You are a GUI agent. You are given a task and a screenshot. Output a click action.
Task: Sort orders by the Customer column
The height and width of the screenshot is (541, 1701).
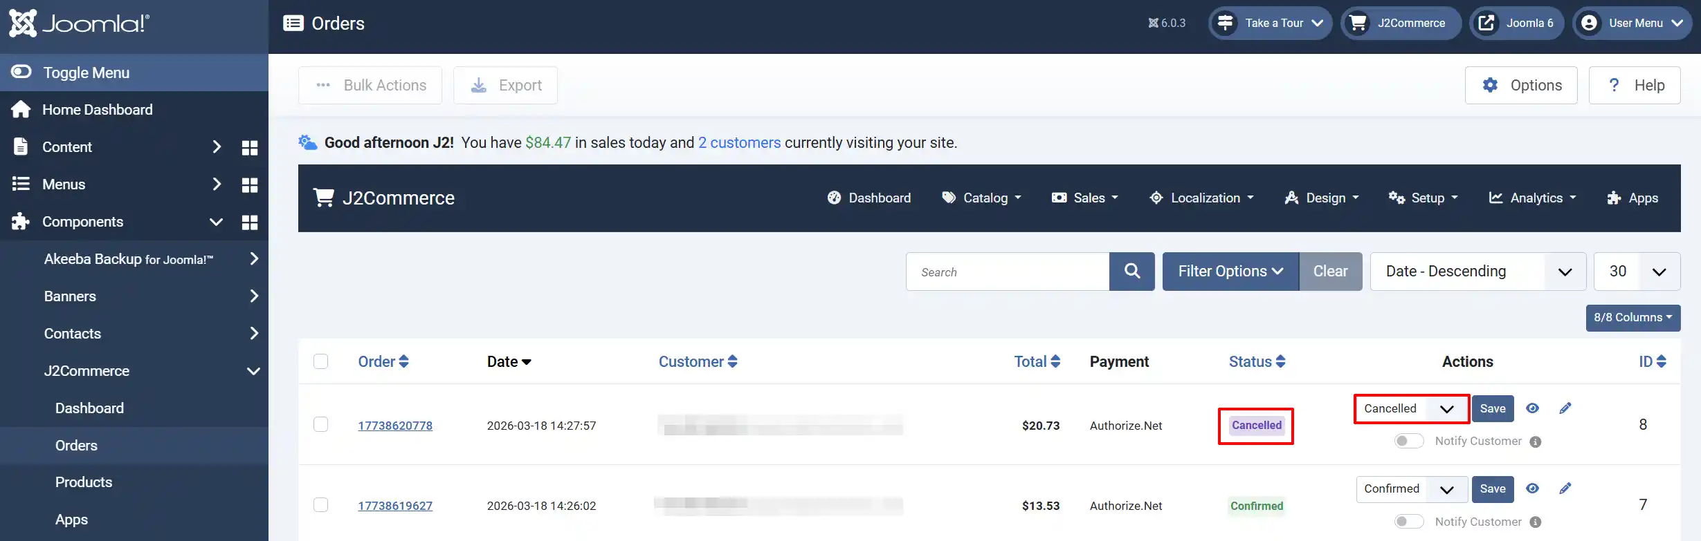tap(698, 361)
